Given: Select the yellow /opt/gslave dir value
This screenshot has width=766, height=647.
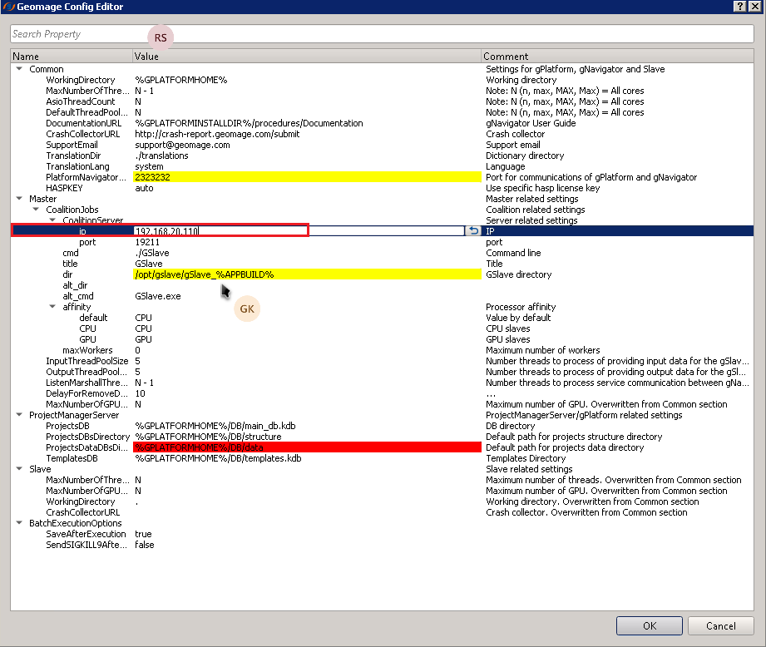Looking at the screenshot, I should click(x=307, y=274).
